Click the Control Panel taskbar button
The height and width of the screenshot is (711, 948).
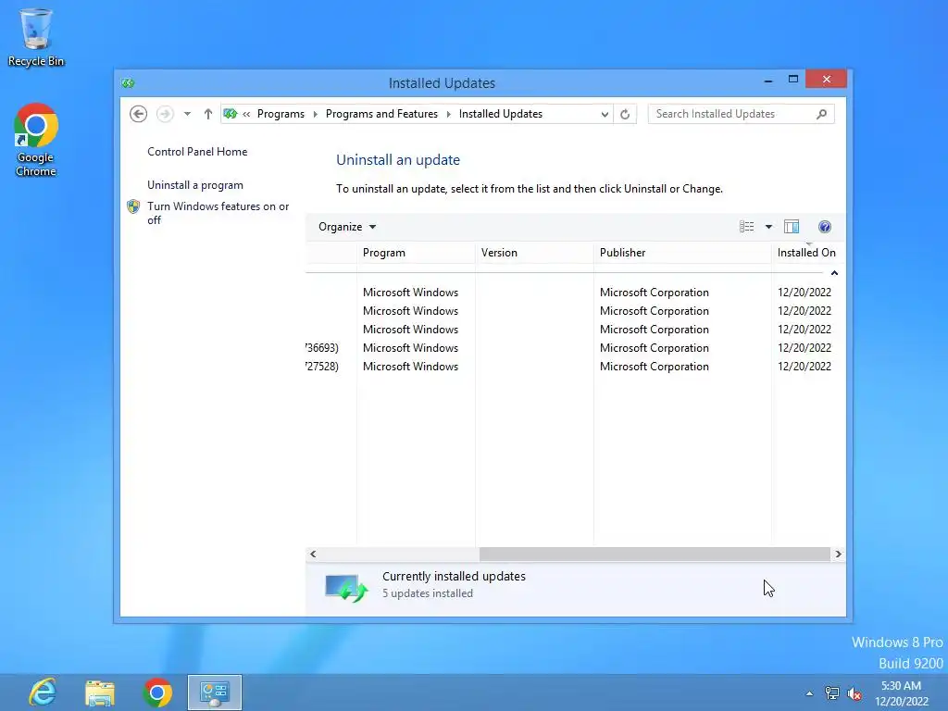(215, 692)
